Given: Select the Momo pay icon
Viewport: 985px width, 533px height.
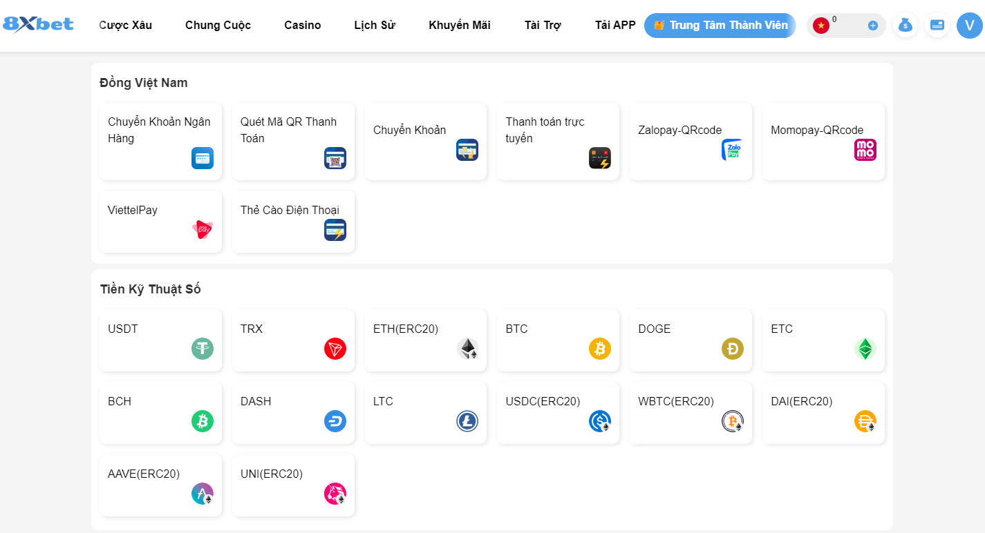Looking at the screenshot, I should (x=865, y=150).
